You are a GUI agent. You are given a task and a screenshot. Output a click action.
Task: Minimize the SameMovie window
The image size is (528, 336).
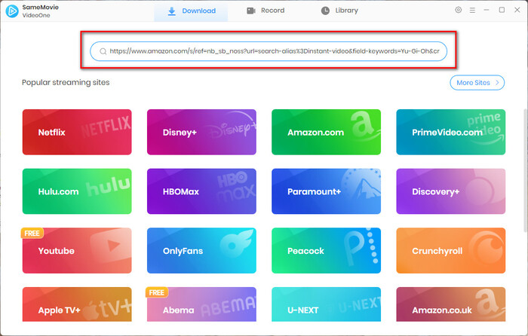pyautogui.click(x=487, y=10)
